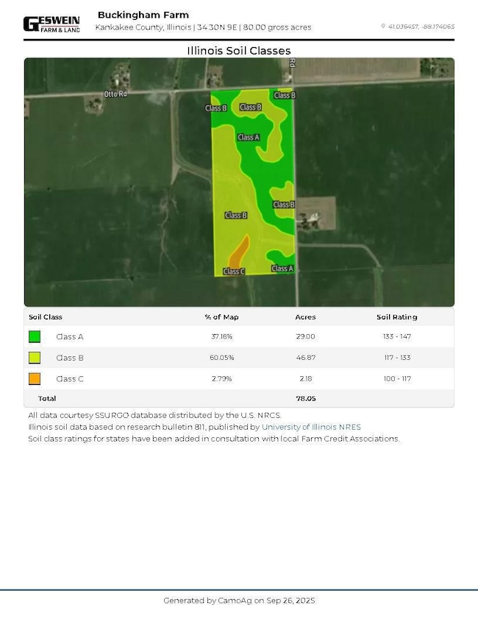Click the % of Map column header
This screenshot has height=619, width=478.
[x=221, y=317]
